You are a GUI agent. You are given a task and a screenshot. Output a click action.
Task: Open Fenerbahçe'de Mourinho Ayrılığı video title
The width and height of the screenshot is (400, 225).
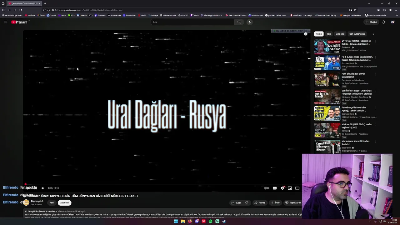(x=354, y=109)
